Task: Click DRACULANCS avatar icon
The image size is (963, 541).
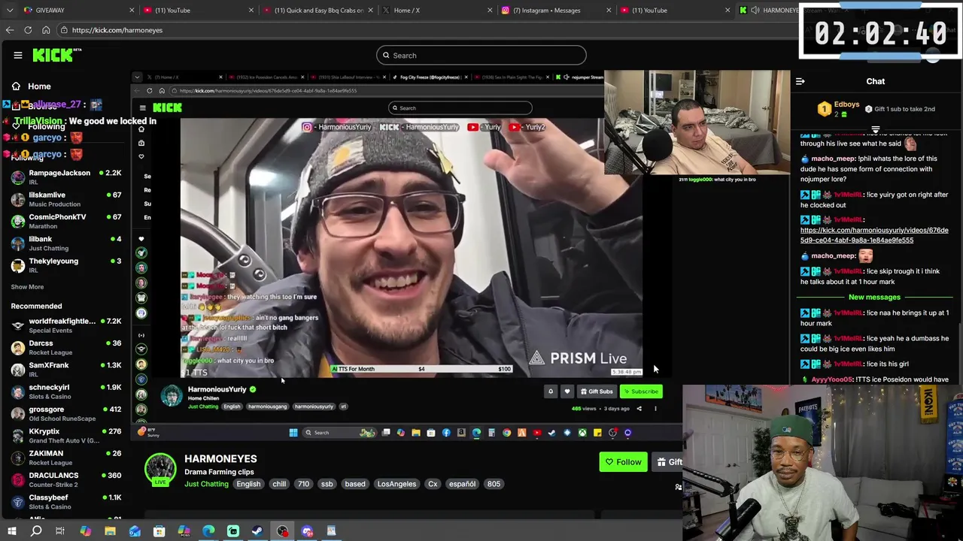Action: 18,479
